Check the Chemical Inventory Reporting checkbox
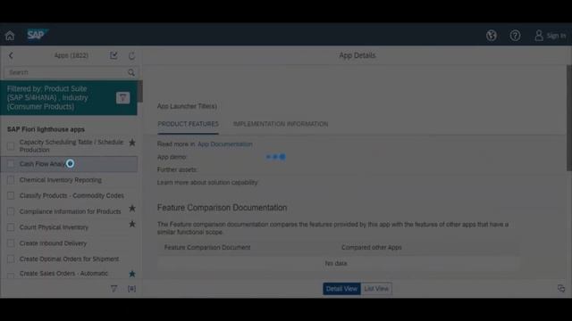 pos(11,180)
